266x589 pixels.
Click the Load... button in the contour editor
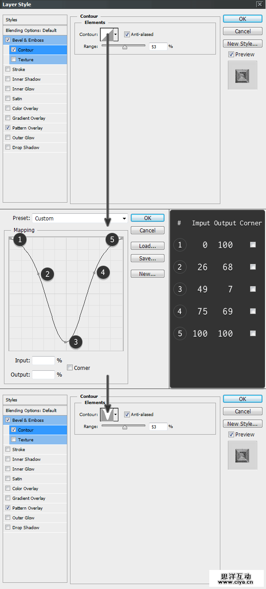[x=148, y=246]
